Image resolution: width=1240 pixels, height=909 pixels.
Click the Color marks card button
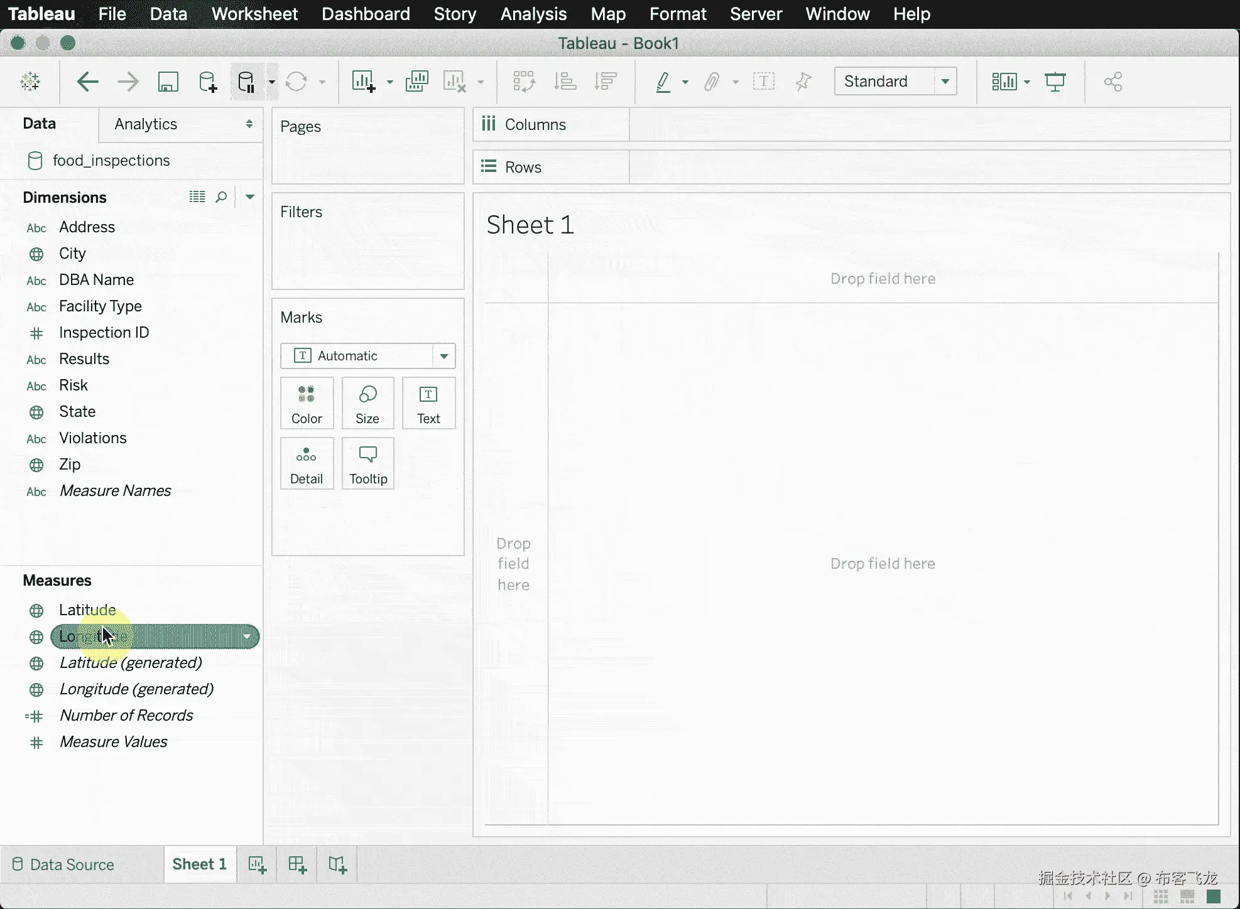pyautogui.click(x=307, y=403)
